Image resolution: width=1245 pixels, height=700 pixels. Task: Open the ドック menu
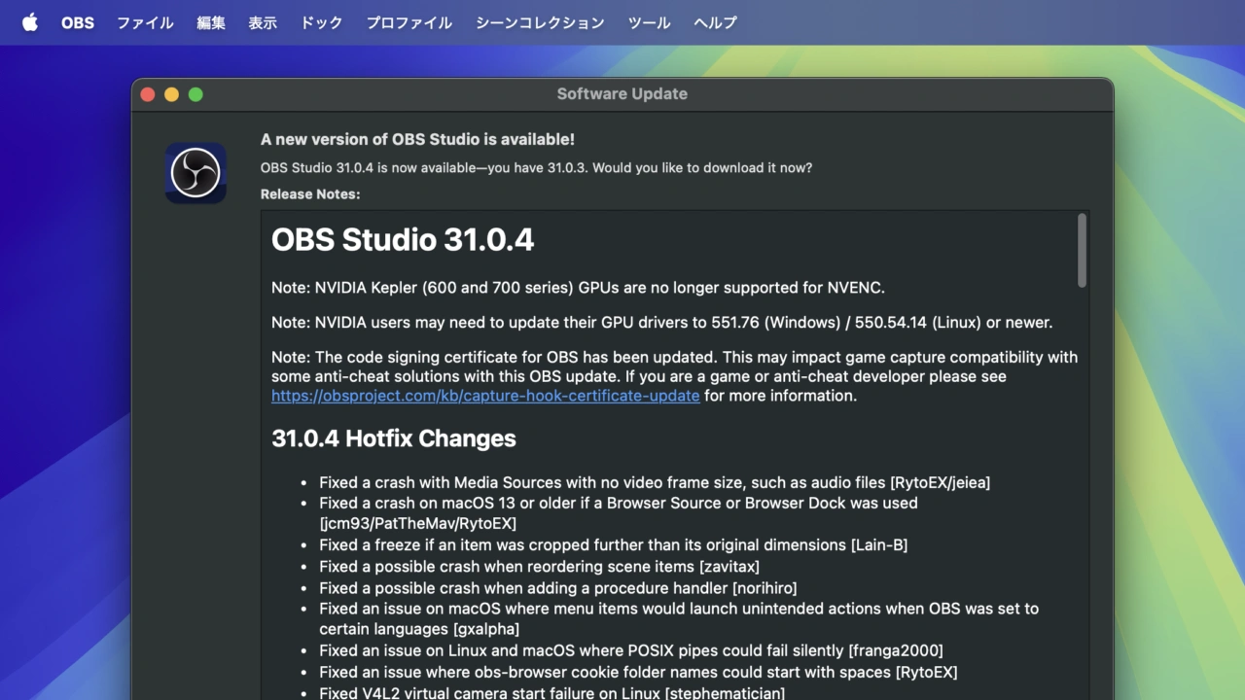(x=321, y=22)
